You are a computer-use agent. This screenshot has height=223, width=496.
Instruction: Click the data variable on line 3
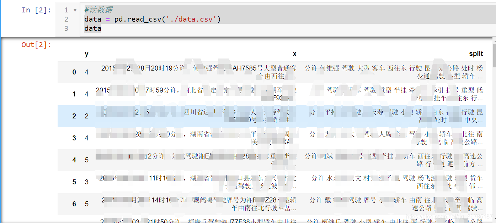point(92,28)
